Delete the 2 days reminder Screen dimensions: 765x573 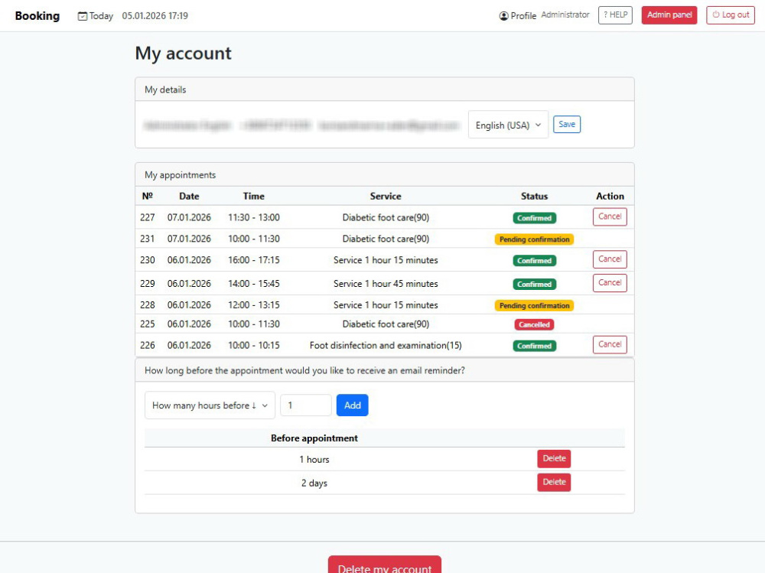(x=554, y=482)
